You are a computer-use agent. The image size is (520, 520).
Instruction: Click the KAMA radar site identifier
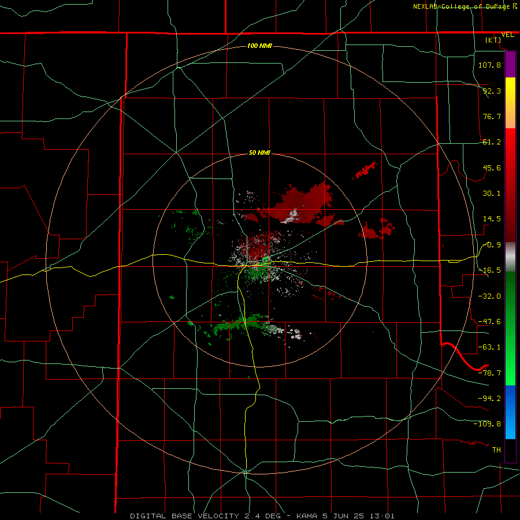(x=307, y=516)
